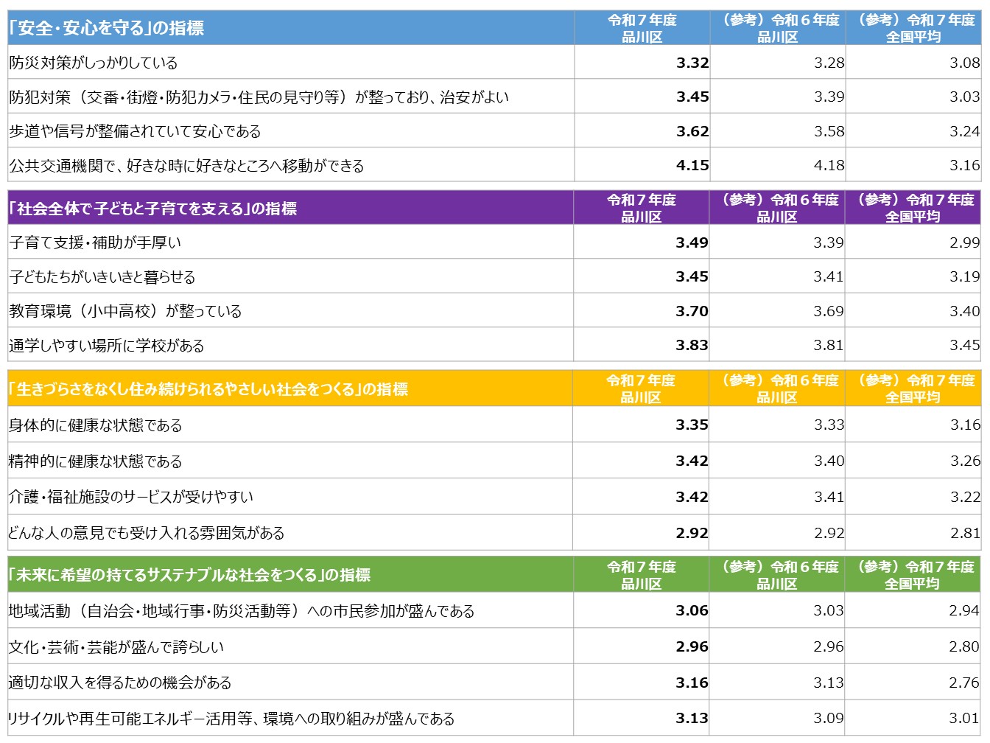The width and height of the screenshot is (990, 743).
Task: Select the purple 「社会全体で子どもと子育てを支える」 header
Action: click(x=153, y=209)
